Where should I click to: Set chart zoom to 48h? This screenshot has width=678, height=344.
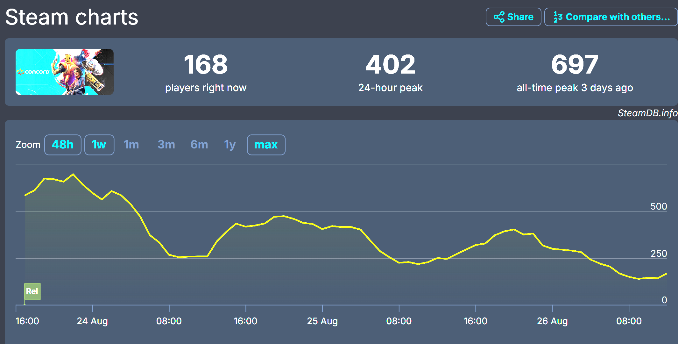[x=63, y=145]
